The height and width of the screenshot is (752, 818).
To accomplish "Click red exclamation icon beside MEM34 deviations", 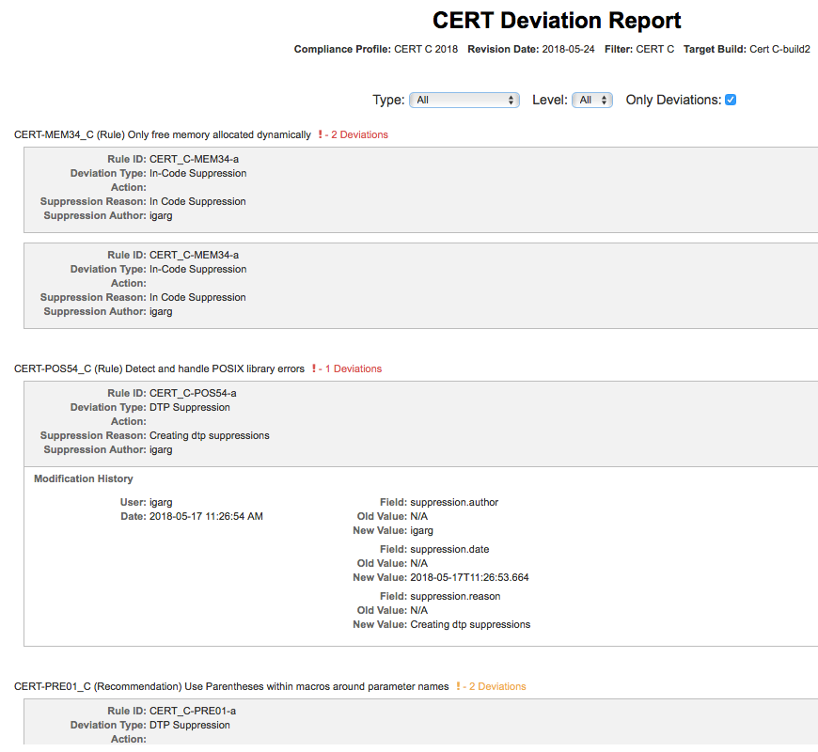I will [320, 134].
